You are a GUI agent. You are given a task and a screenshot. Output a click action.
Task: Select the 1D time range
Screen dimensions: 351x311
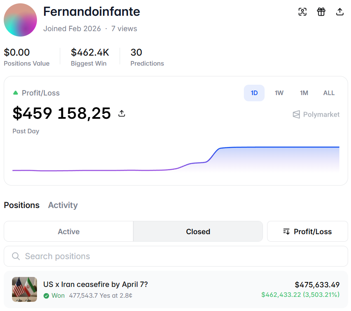tap(254, 93)
